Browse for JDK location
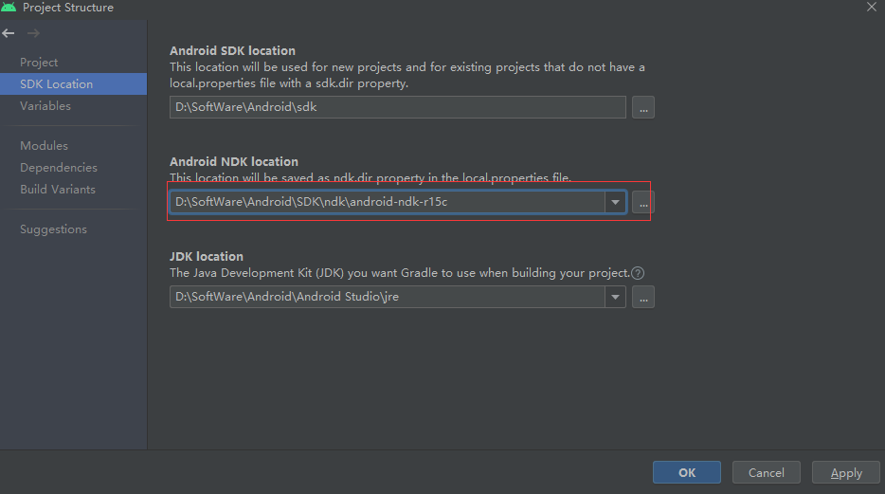 click(x=643, y=297)
